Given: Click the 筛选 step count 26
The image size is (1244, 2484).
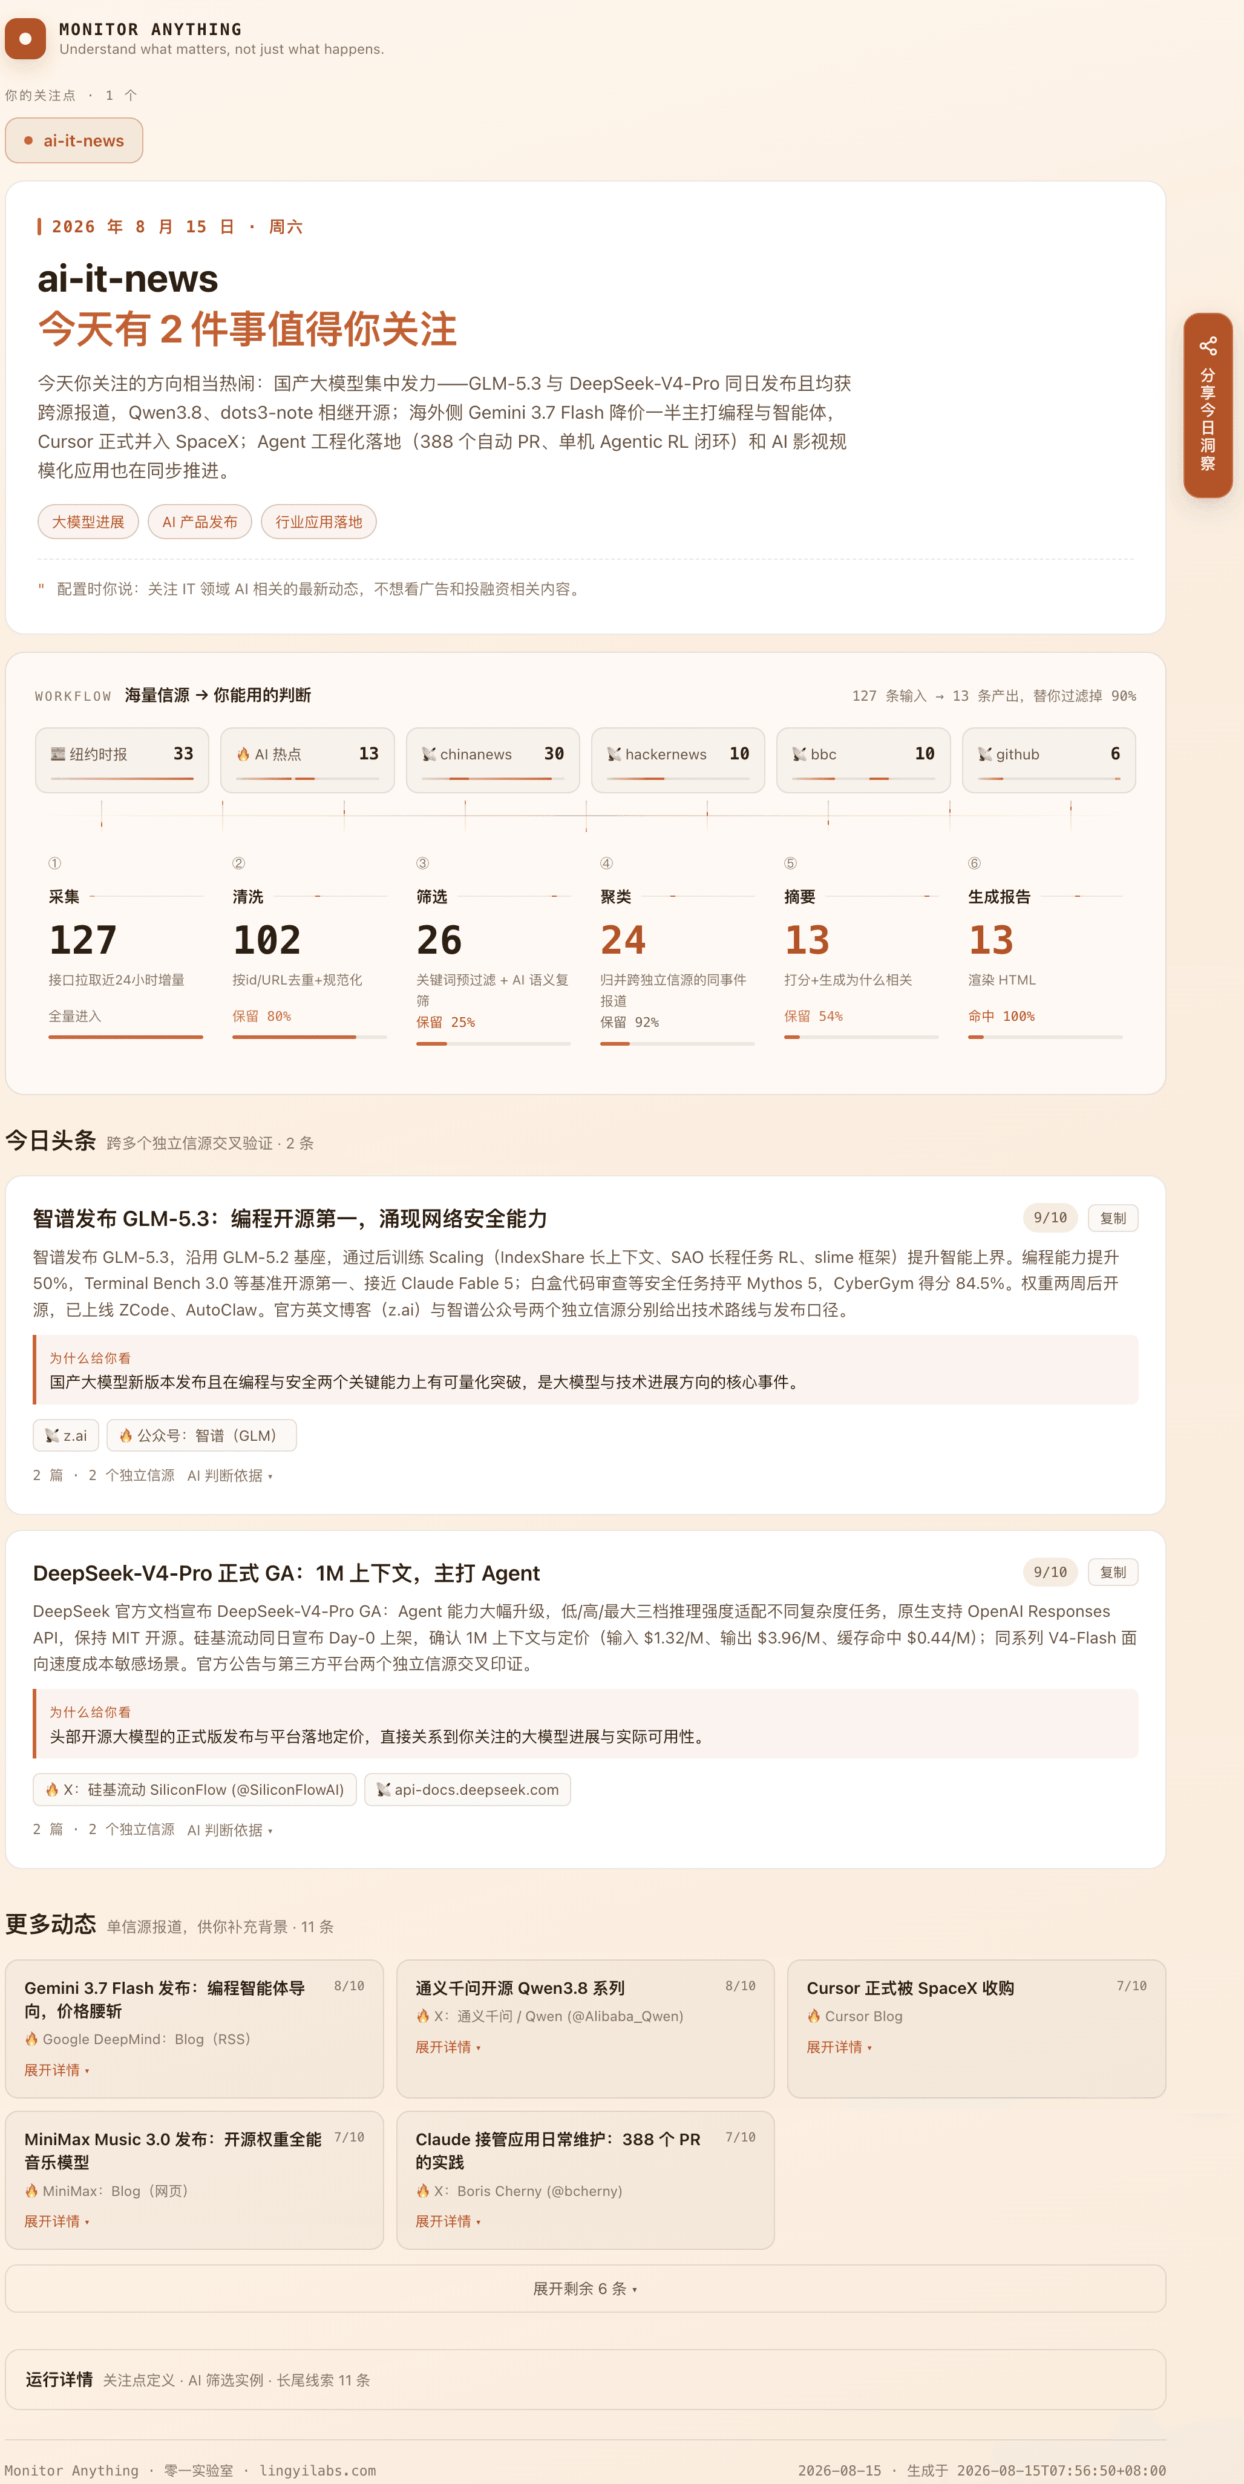Looking at the screenshot, I should click(x=439, y=940).
